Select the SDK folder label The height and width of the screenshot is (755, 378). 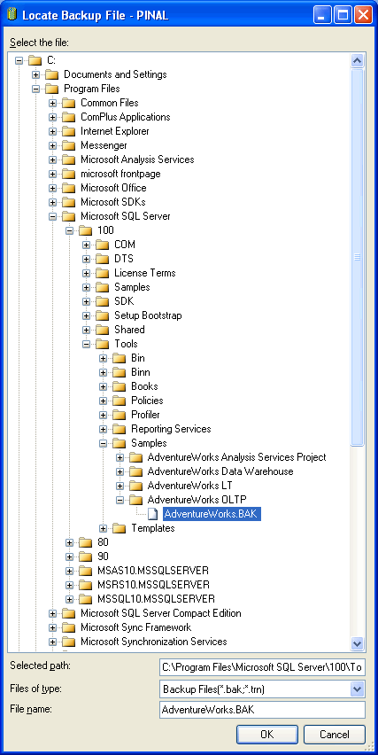coord(124,301)
